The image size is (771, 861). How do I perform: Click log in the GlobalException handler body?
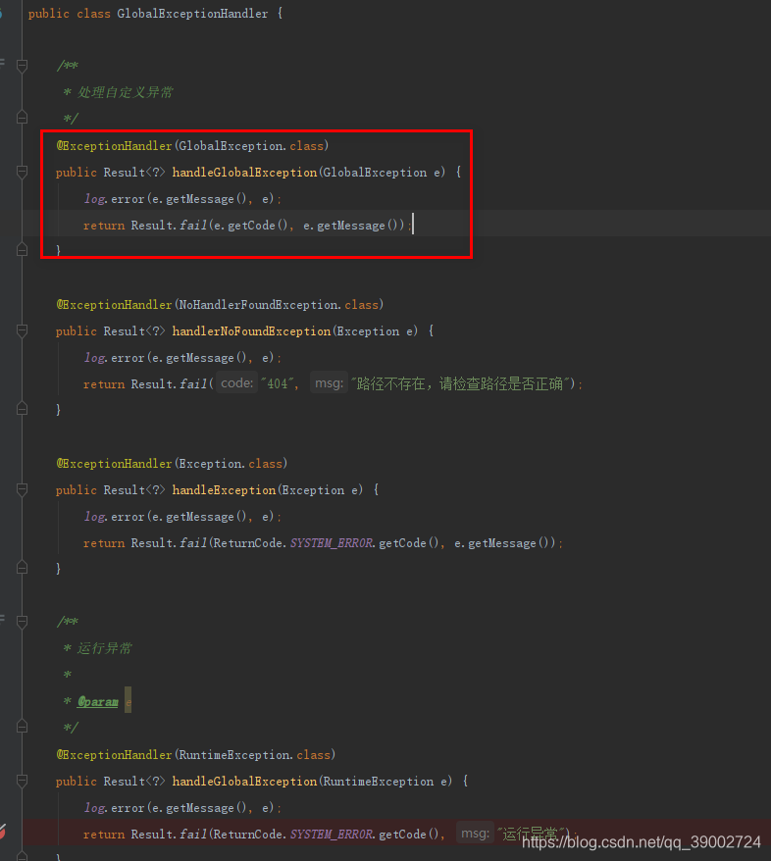[x=94, y=199]
